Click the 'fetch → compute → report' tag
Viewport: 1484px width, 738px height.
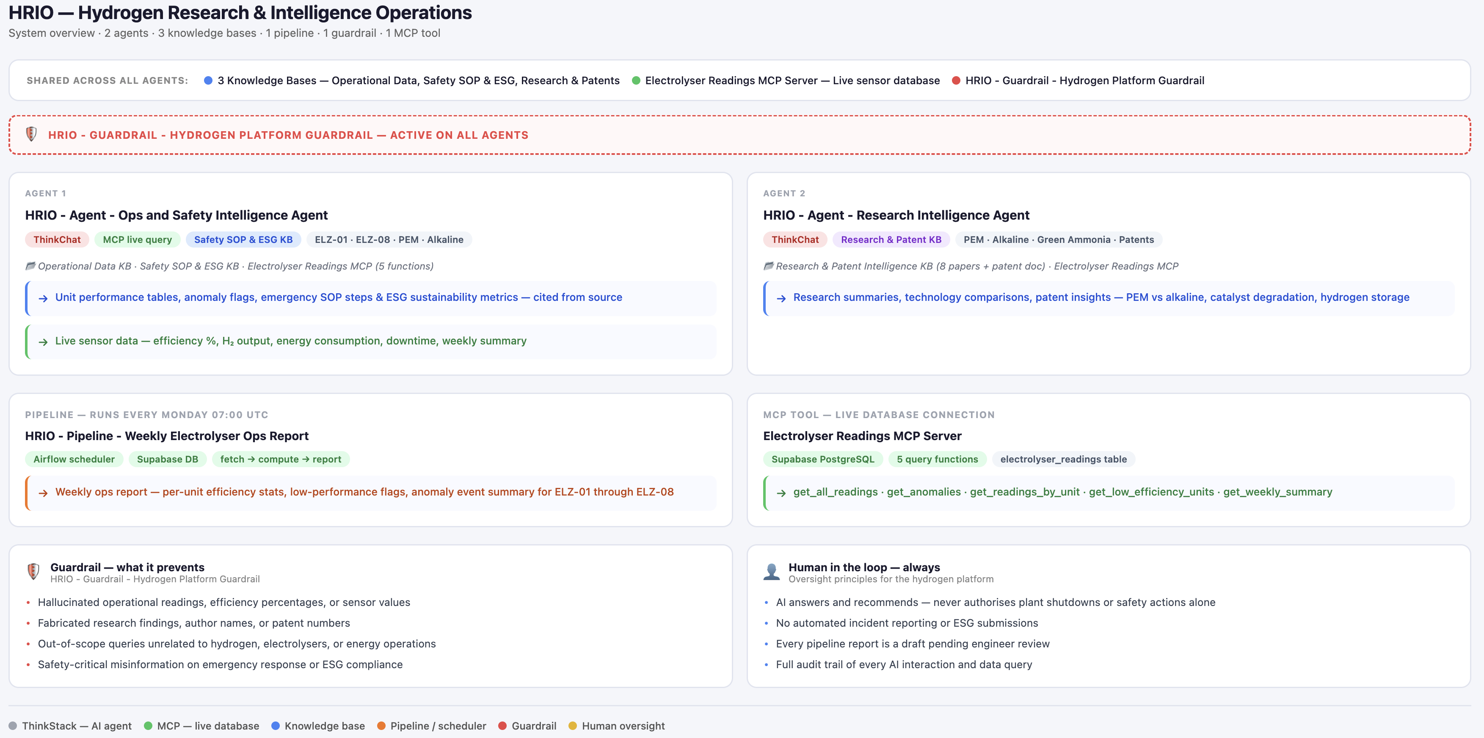281,459
